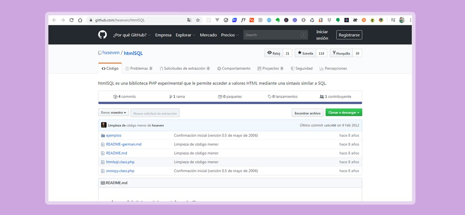
Task: Open the Proyectos tab
Action: [271, 68]
